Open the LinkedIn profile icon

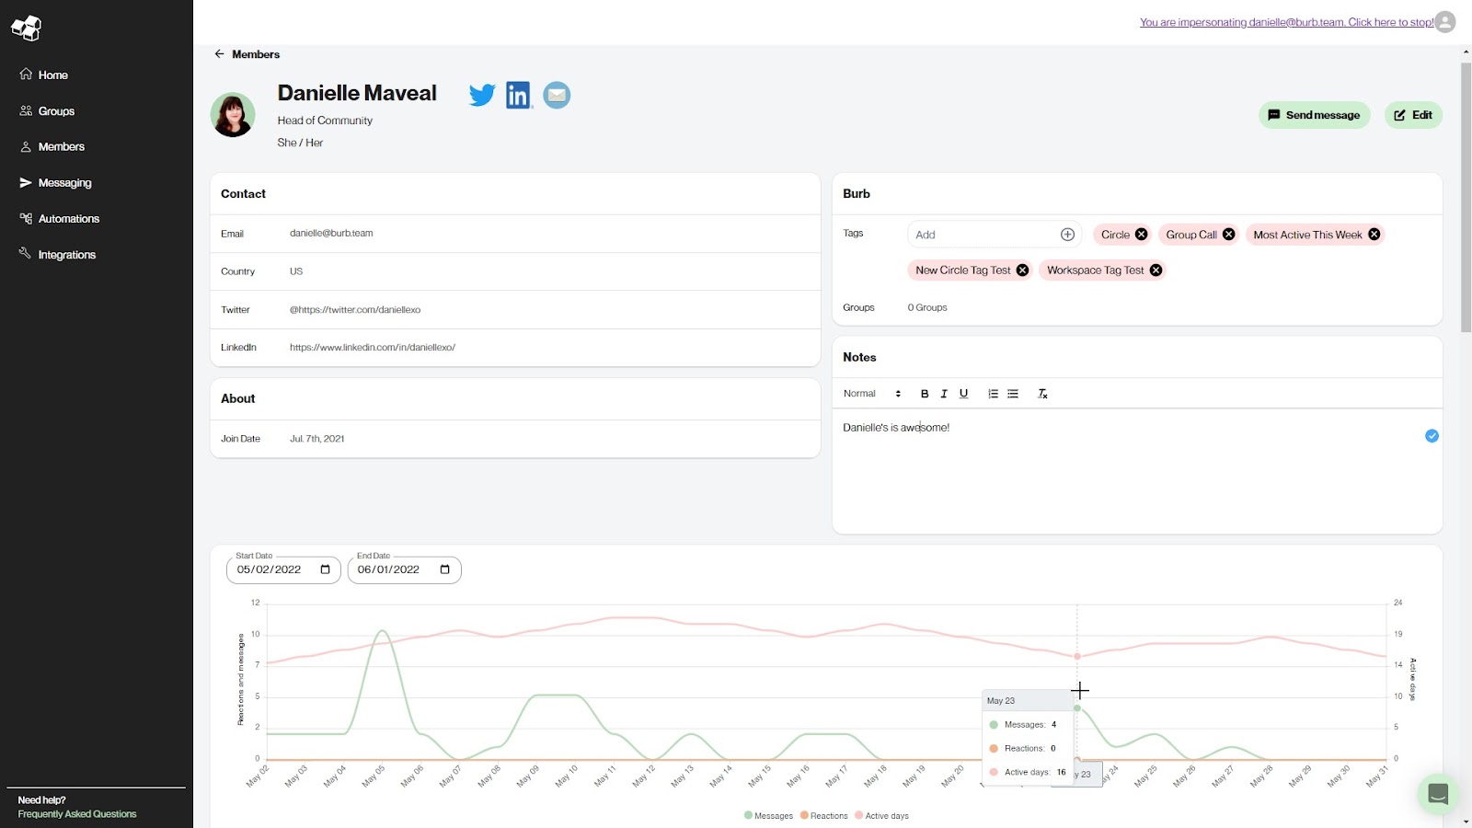point(519,95)
